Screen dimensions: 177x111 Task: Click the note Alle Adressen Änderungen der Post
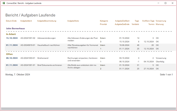[83, 38]
